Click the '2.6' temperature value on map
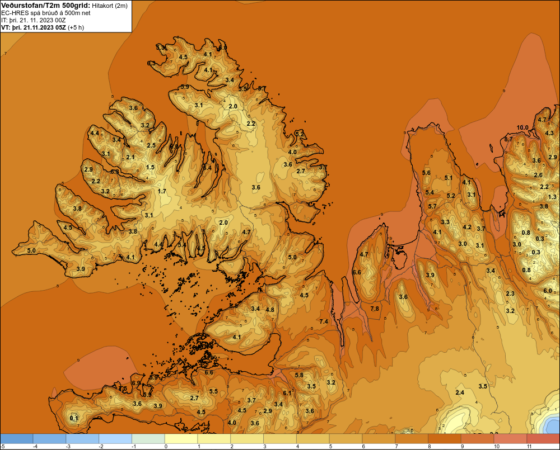 (x=538, y=175)
